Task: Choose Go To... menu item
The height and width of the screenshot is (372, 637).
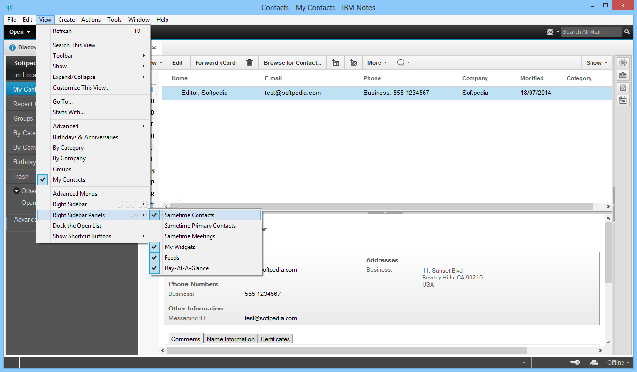Action: [93, 102]
